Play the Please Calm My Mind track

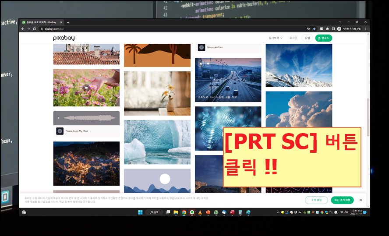59,118
